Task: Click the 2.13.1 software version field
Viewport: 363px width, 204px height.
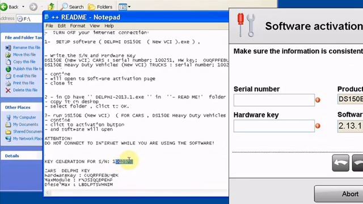Action: pyautogui.click(x=350, y=126)
